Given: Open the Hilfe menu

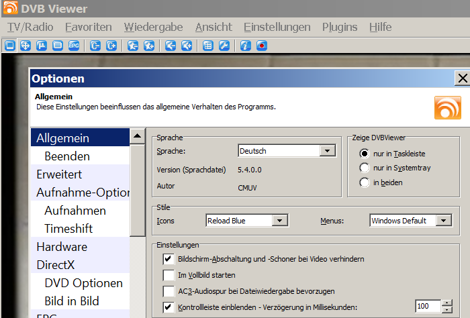Looking at the screenshot, I should pyautogui.click(x=381, y=28).
